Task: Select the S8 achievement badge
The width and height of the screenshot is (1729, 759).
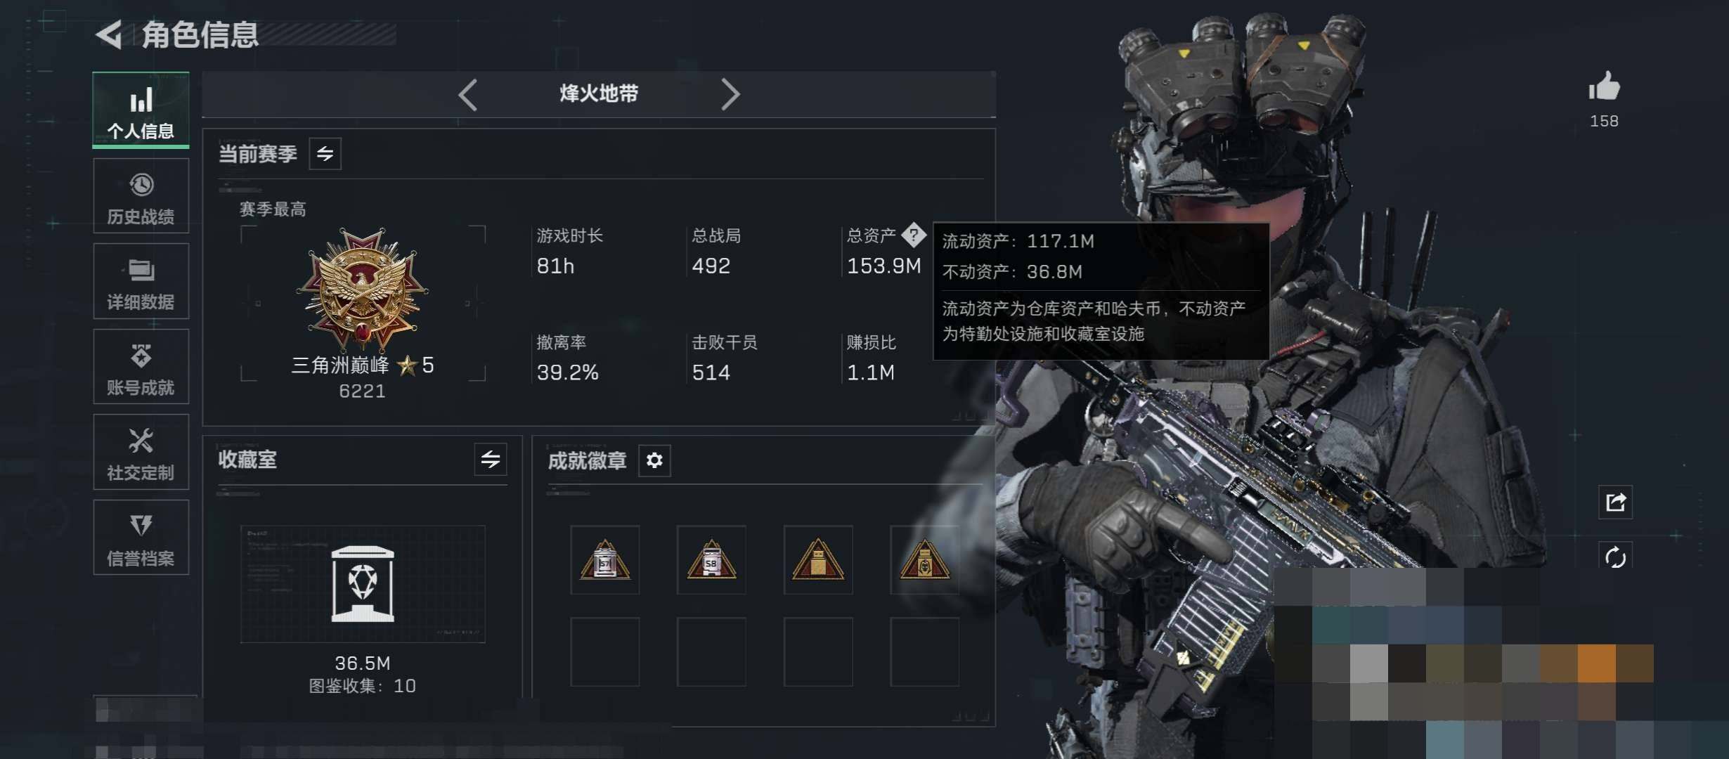Action: [x=711, y=559]
